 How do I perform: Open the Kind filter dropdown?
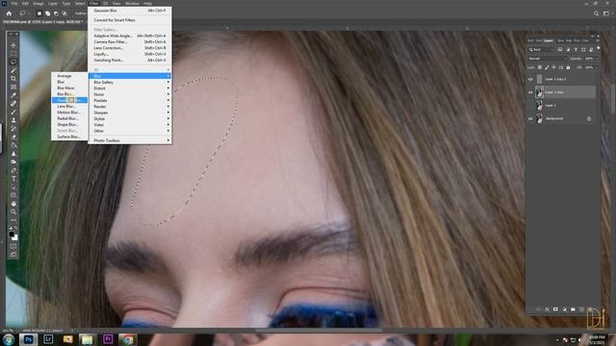[x=540, y=50]
